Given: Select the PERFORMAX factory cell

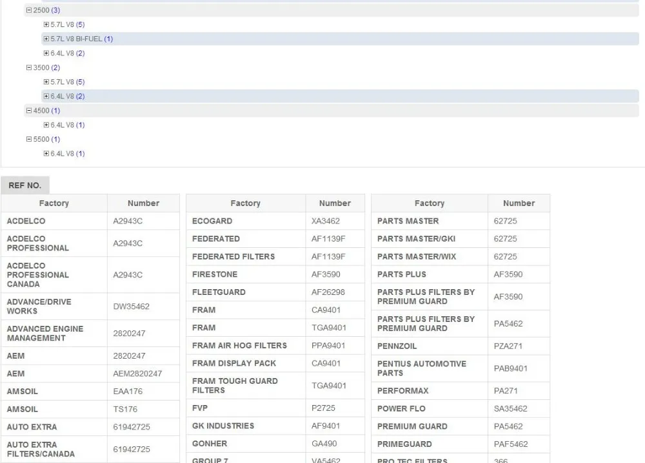Looking at the screenshot, I should [430, 391].
